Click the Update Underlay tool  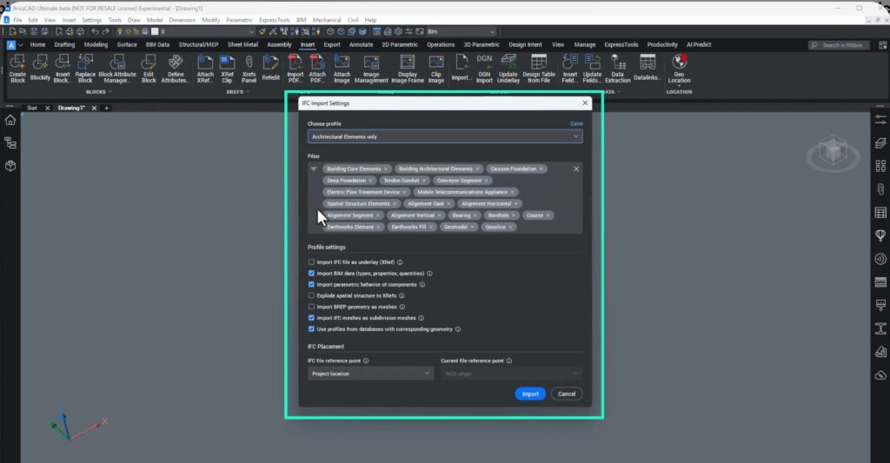click(x=508, y=68)
